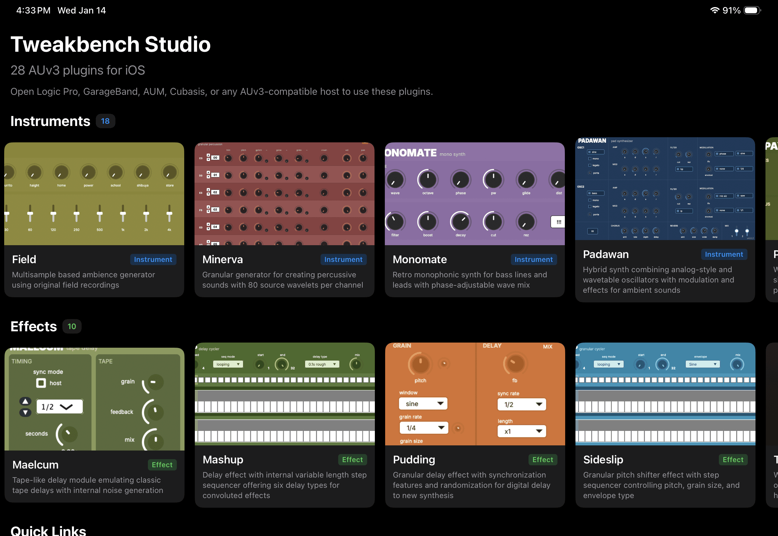This screenshot has height=536, width=778.
Task: Select the 'Quick Links' section heading
Action: click(48, 531)
